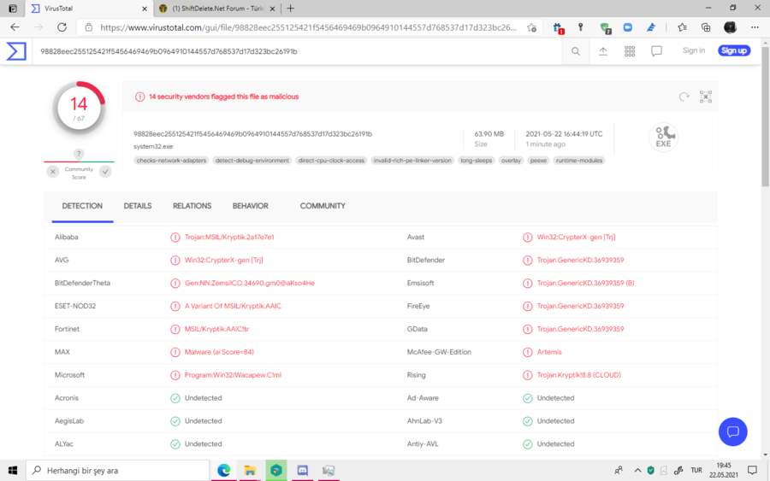Switch to the RELATIONS tab

point(192,206)
